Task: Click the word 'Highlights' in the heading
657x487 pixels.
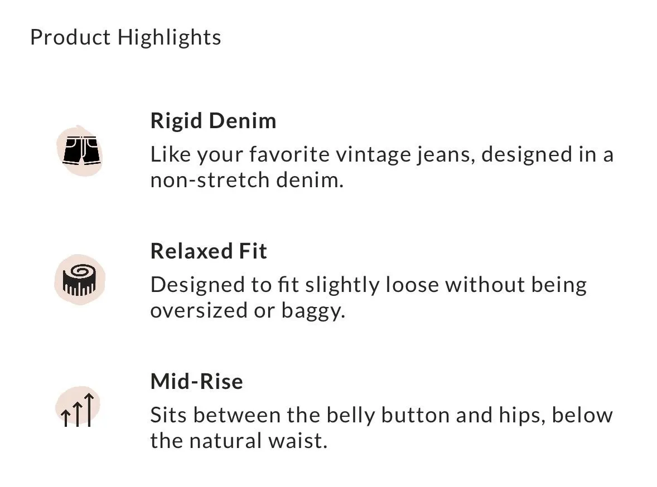Action: (x=170, y=38)
